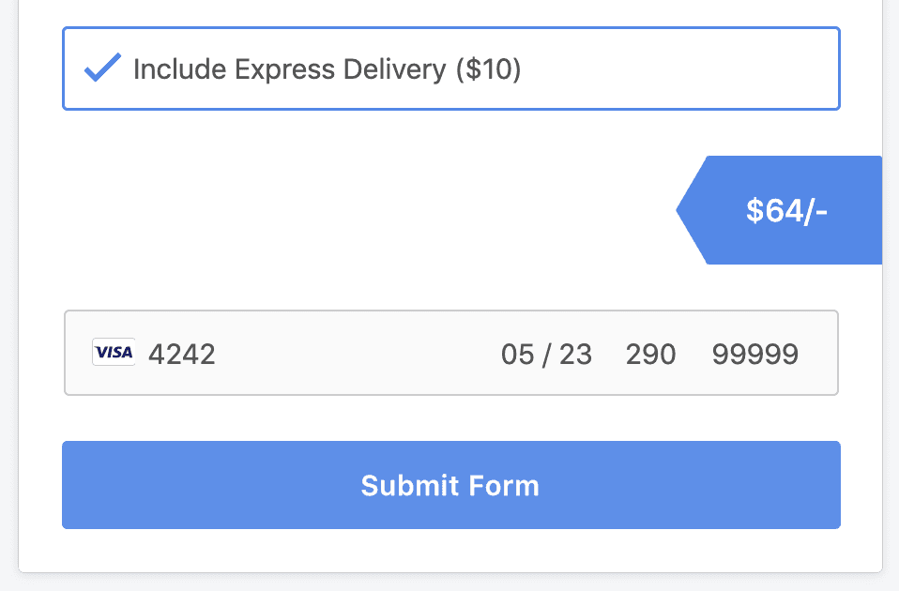The image size is (899, 591).
Task: Uncheck the blue Express Delivery checkmark
Action: click(x=102, y=68)
